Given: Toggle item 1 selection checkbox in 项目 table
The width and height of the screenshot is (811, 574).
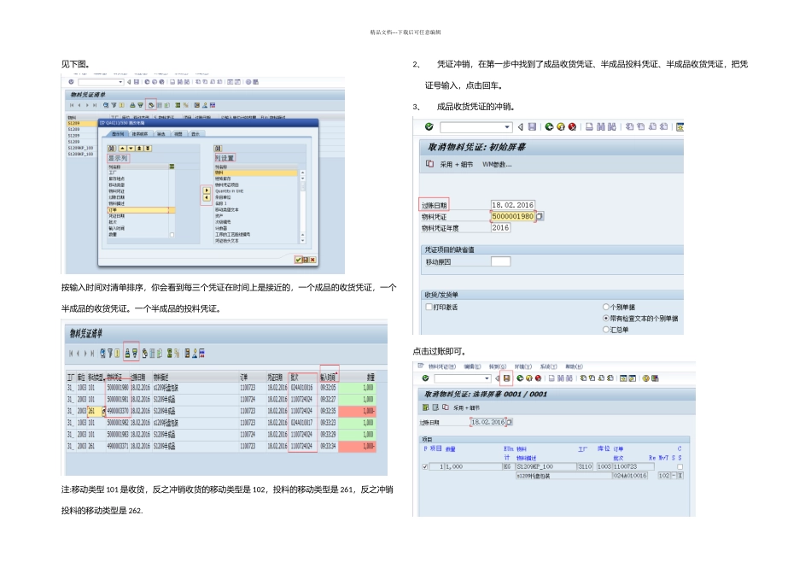Looking at the screenshot, I should (424, 466).
